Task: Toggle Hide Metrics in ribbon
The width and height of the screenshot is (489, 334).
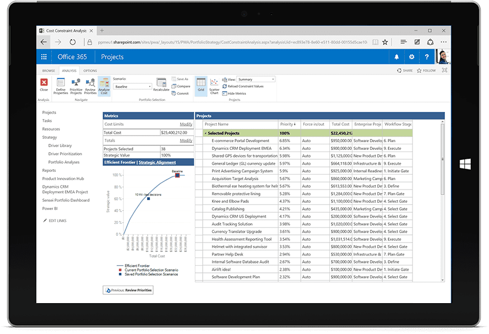Action: 235,94
